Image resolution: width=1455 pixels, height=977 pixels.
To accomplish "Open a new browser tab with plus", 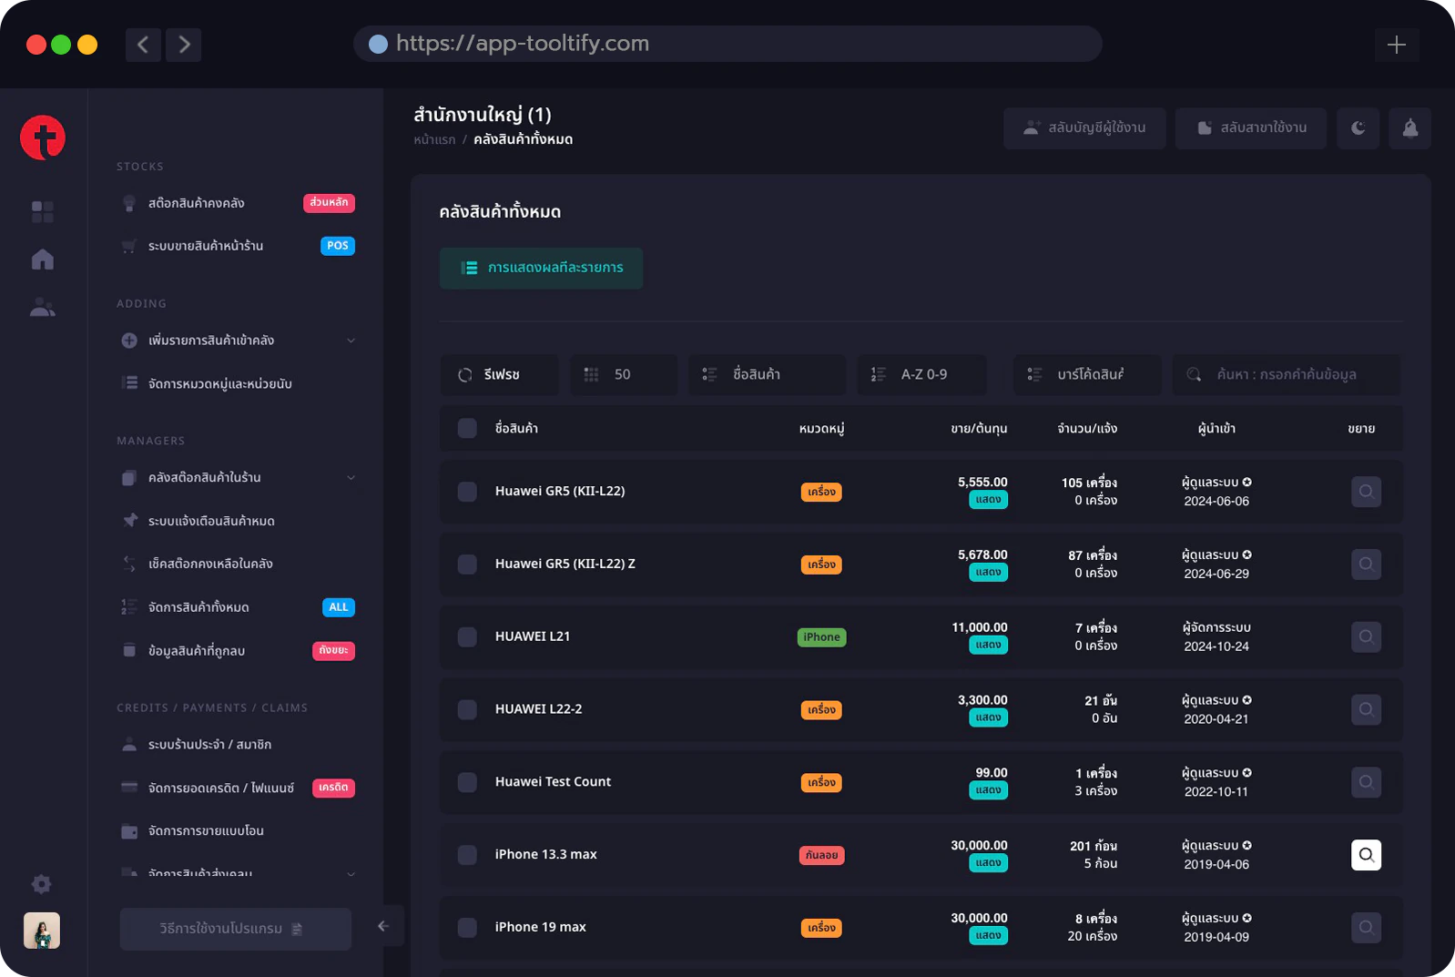I will point(1397,45).
